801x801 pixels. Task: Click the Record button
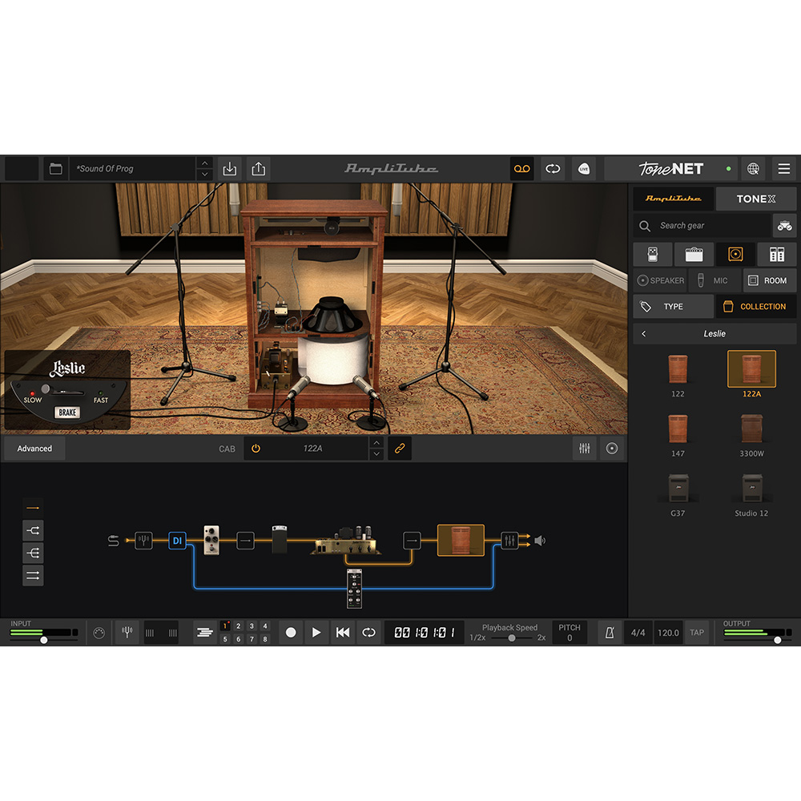pos(291,633)
